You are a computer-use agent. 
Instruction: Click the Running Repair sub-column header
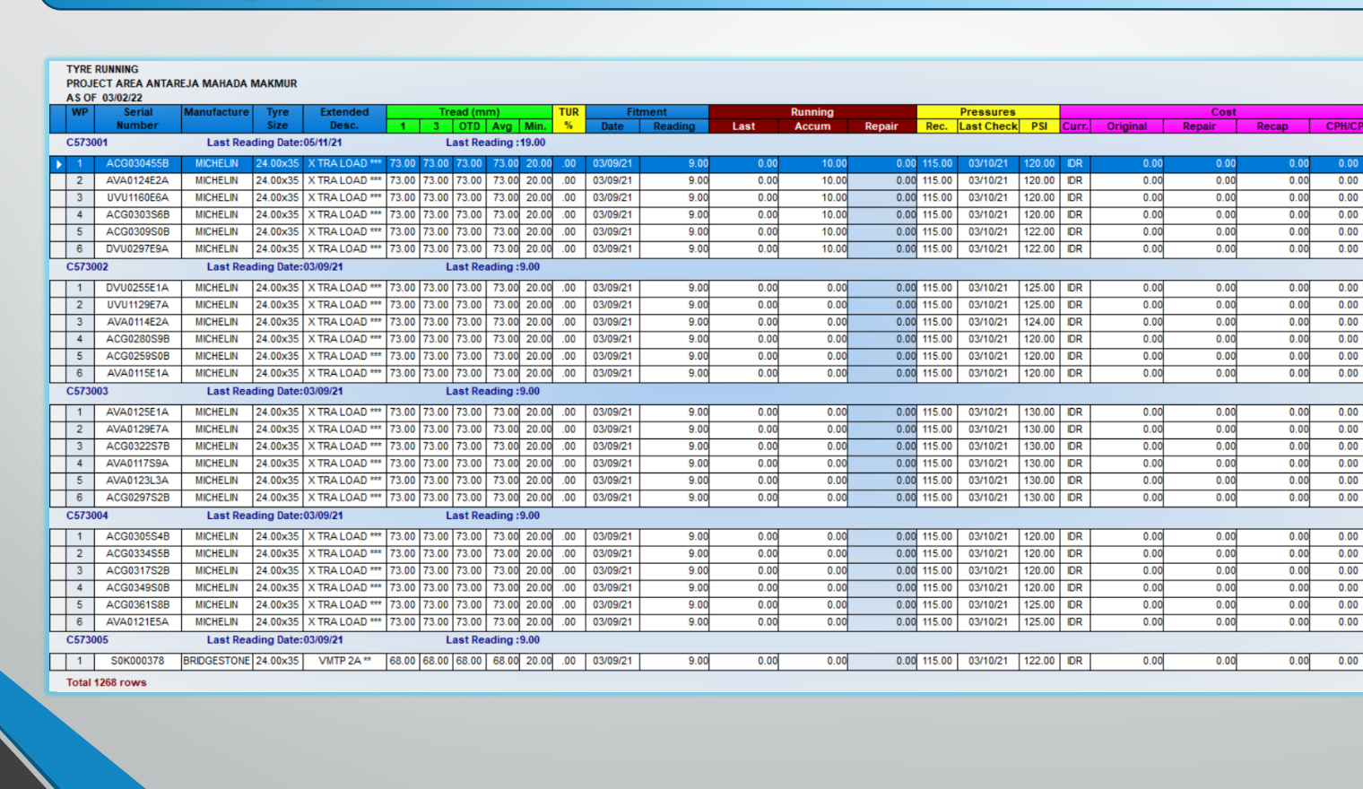tap(881, 126)
